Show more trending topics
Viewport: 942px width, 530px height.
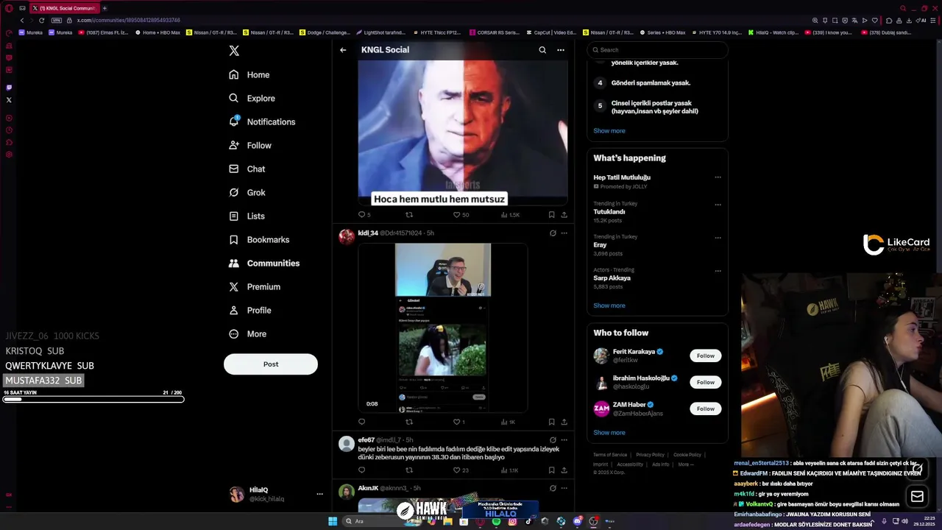609,305
